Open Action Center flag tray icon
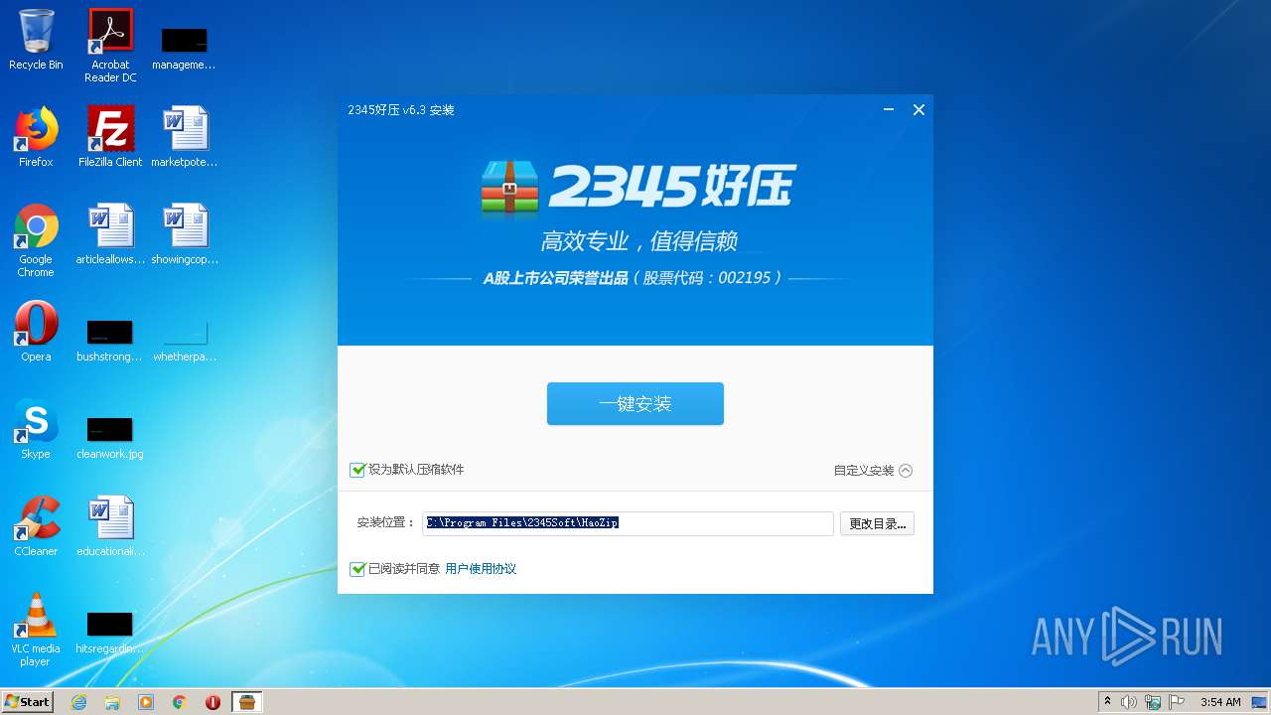Image resolution: width=1271 pixels, height=715 pixels. pos(1176,702)
